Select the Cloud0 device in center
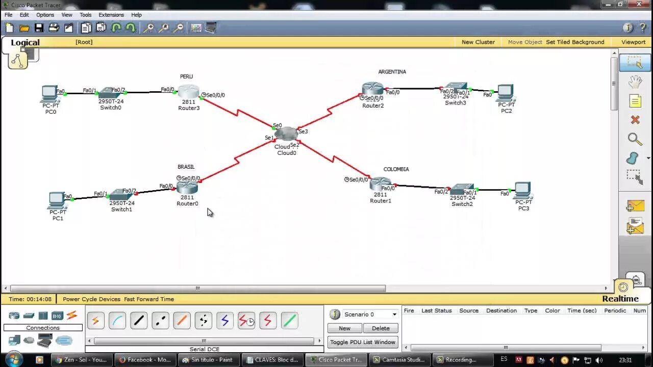Image resolution: width=653 pixels, height=367 pixels. pos(286,135)
